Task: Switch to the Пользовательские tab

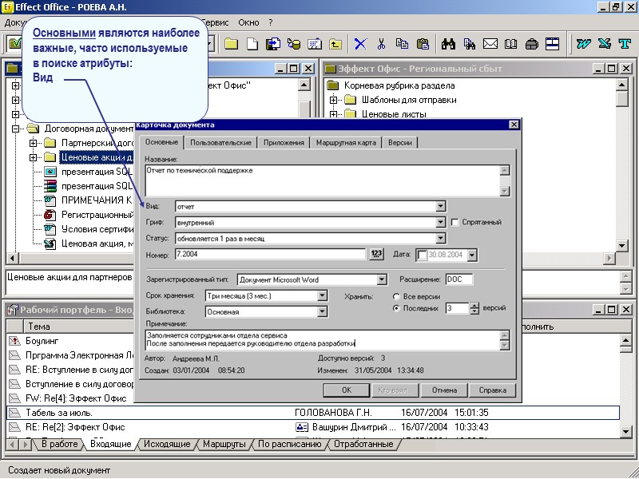Action: pos(221,143)
